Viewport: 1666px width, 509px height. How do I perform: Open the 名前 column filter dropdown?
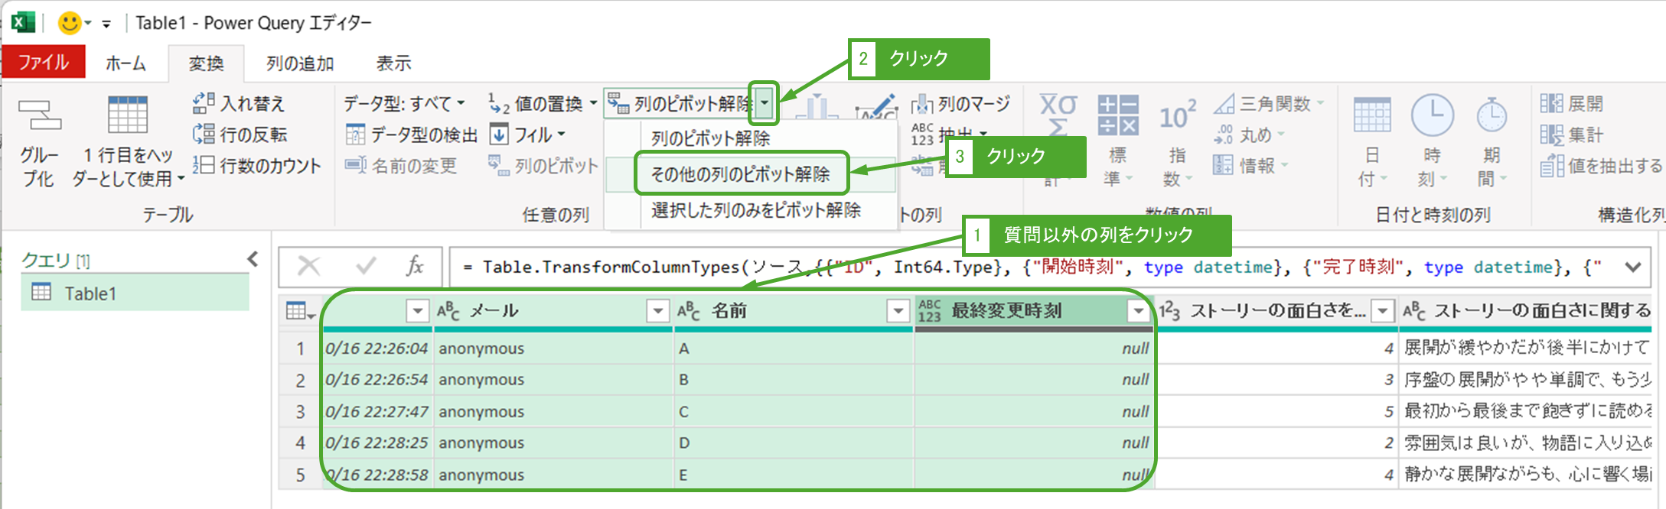tap(898, 311)
